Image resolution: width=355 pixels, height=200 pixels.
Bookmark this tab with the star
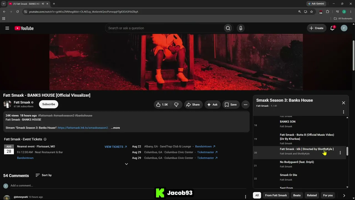point(311,12)
